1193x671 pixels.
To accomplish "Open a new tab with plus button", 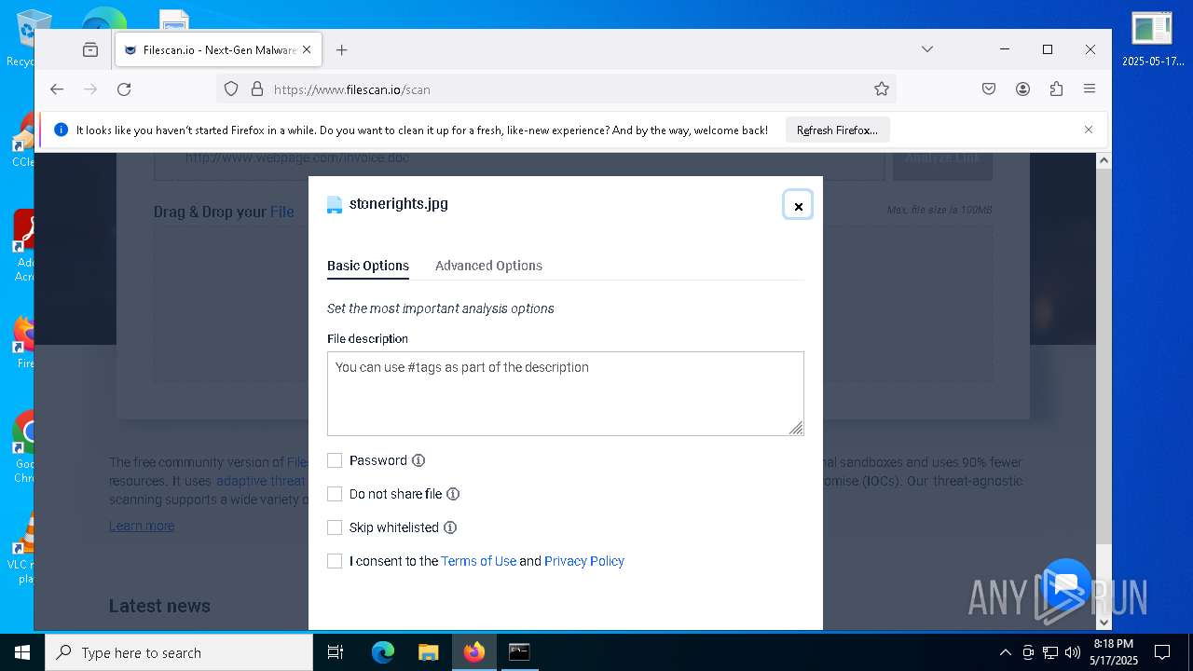I will pyautogui.click(x=342, y=50).
